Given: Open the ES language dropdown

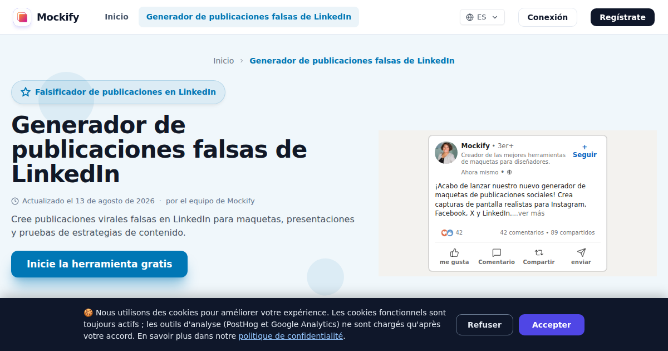Looking at the screenshot, I should (482, 17).
